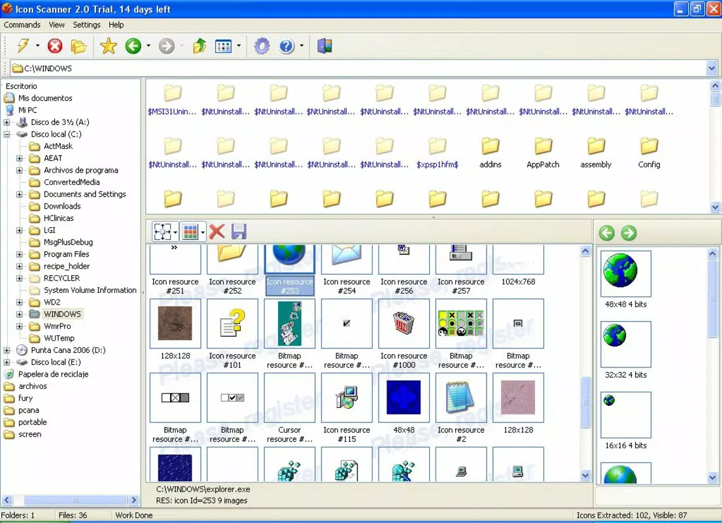This screenshot has width=722, height=523.
Task: Select Papelera de reciclaje in tree
Action: (53, 375)
